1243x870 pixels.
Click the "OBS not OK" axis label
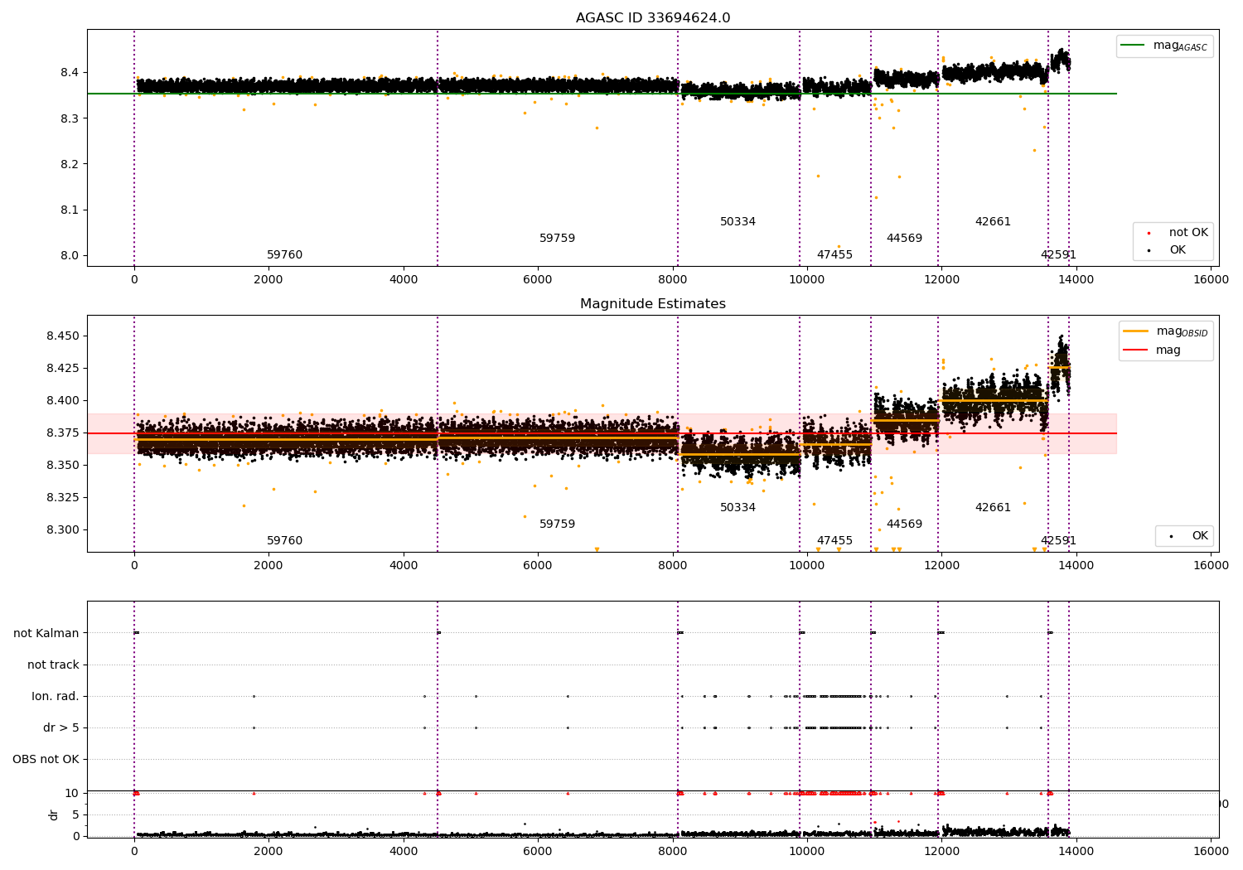tap(46, 760)
